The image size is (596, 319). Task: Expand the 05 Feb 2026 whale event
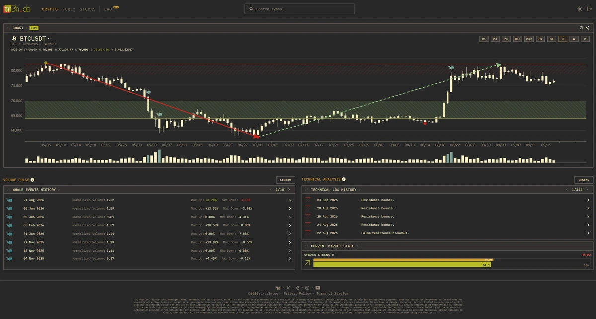(290, 225)
